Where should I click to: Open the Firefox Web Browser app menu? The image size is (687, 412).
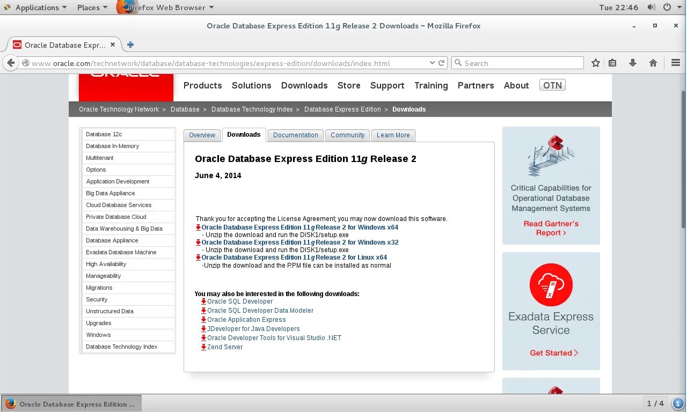[165, 8]
